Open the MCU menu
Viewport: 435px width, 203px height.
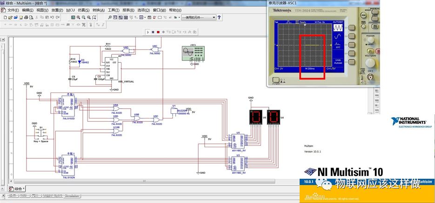point(70,10)
